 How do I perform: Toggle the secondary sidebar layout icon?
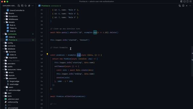pos(188,2)
